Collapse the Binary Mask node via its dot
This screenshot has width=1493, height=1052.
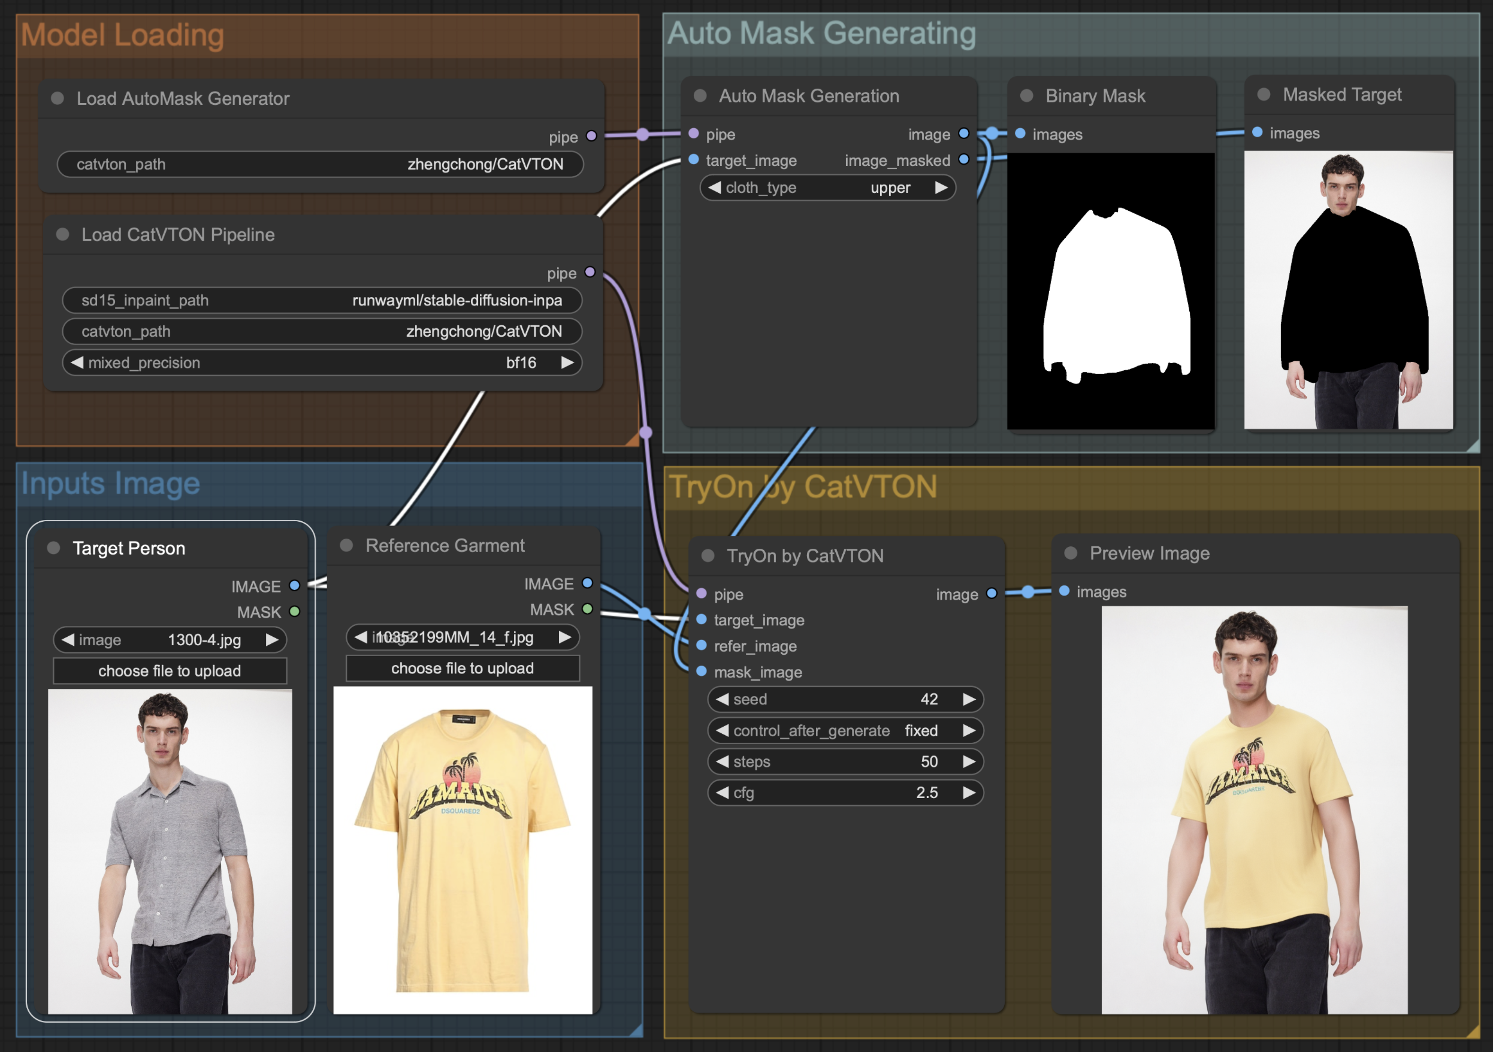point(1027,96)
